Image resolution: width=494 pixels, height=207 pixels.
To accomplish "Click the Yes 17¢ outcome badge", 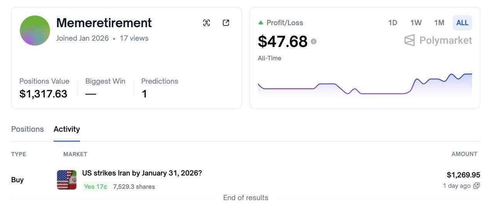I will click(95, 187).
